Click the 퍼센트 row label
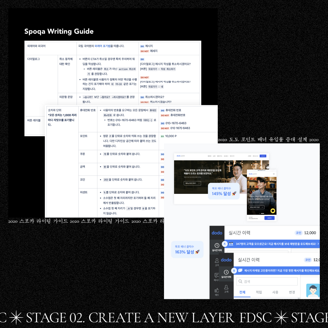This screenshot has height=328, width=328. coord(84,192)
